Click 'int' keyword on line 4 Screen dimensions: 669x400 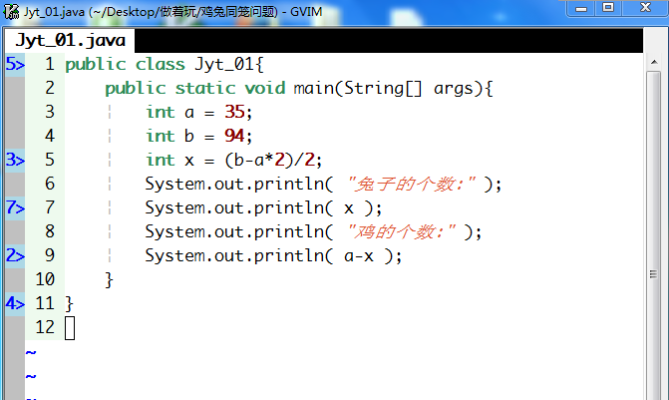click(x=160, y=137)
